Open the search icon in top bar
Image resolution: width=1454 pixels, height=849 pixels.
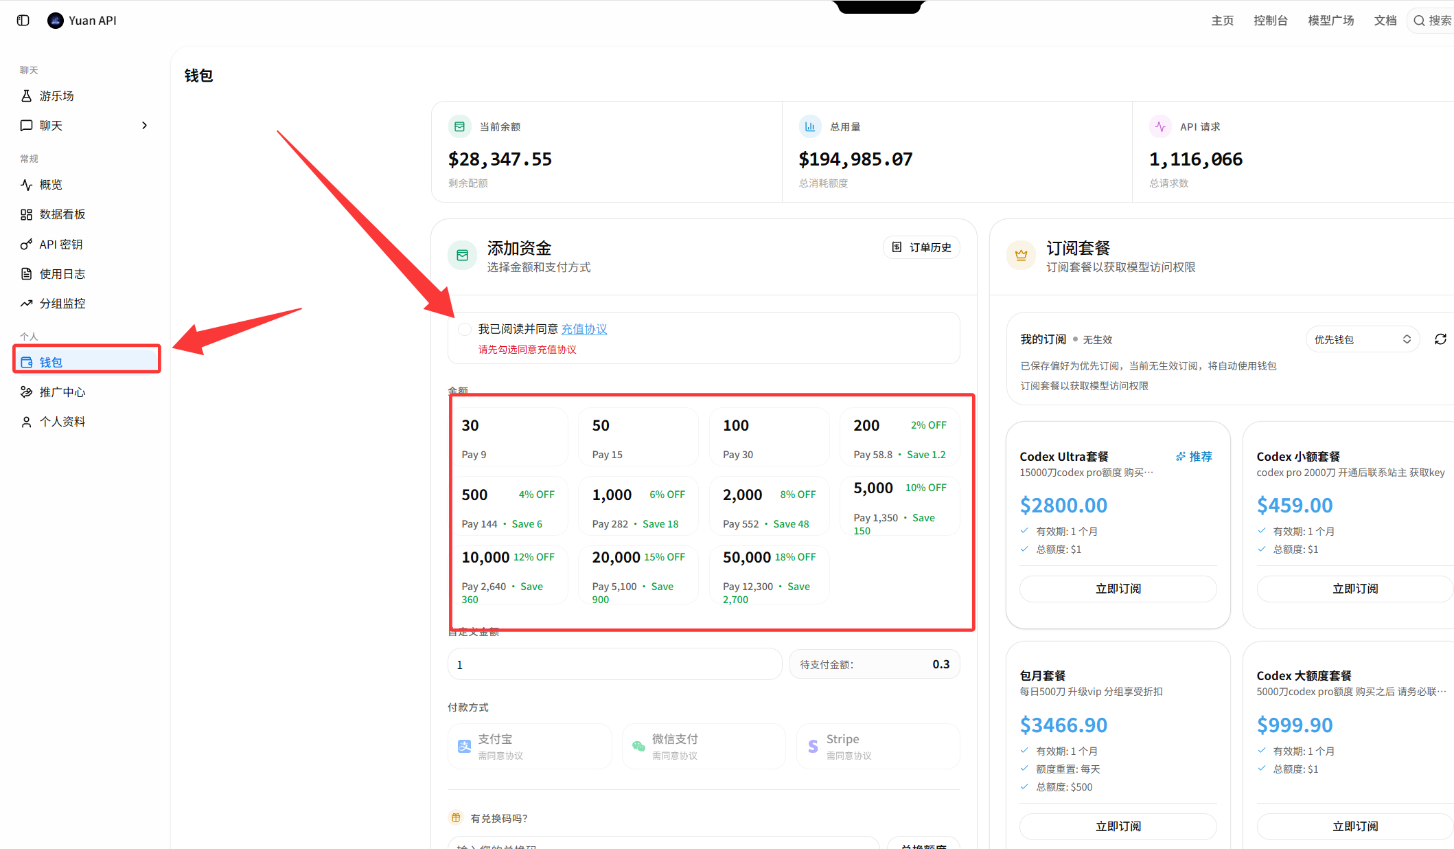pyautogui.click(x=1419, y=21)
